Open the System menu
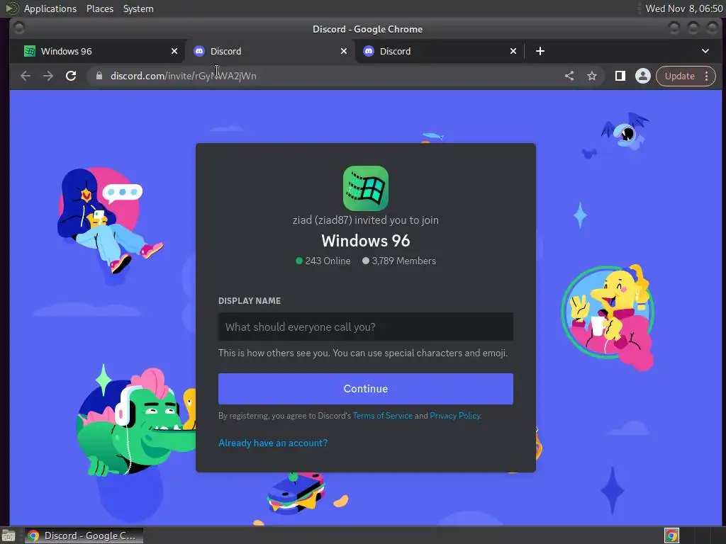726x544 pixels. coord(138,8)
